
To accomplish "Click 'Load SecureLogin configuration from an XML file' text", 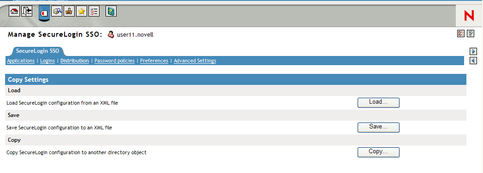I will click(62, 103).
